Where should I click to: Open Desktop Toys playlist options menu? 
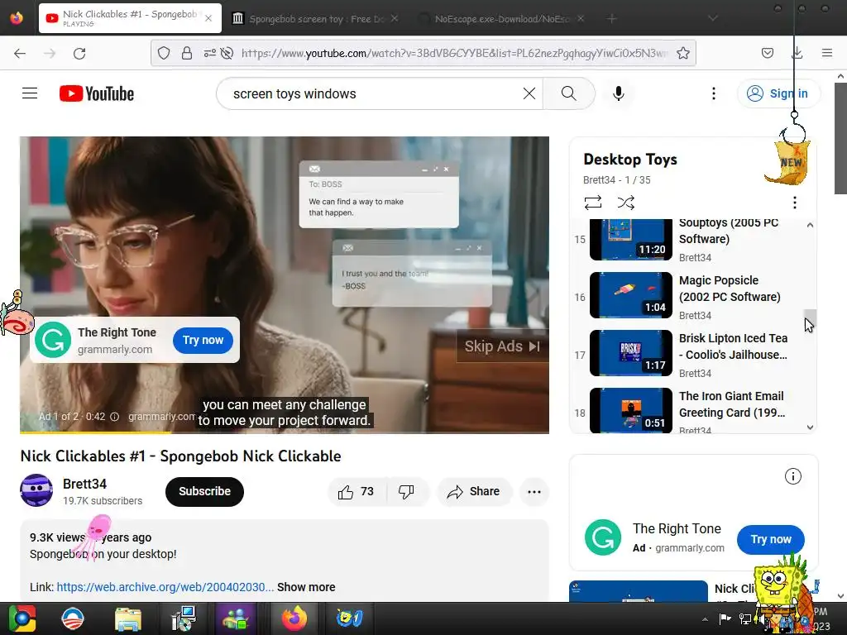click(x=794, y=203)
